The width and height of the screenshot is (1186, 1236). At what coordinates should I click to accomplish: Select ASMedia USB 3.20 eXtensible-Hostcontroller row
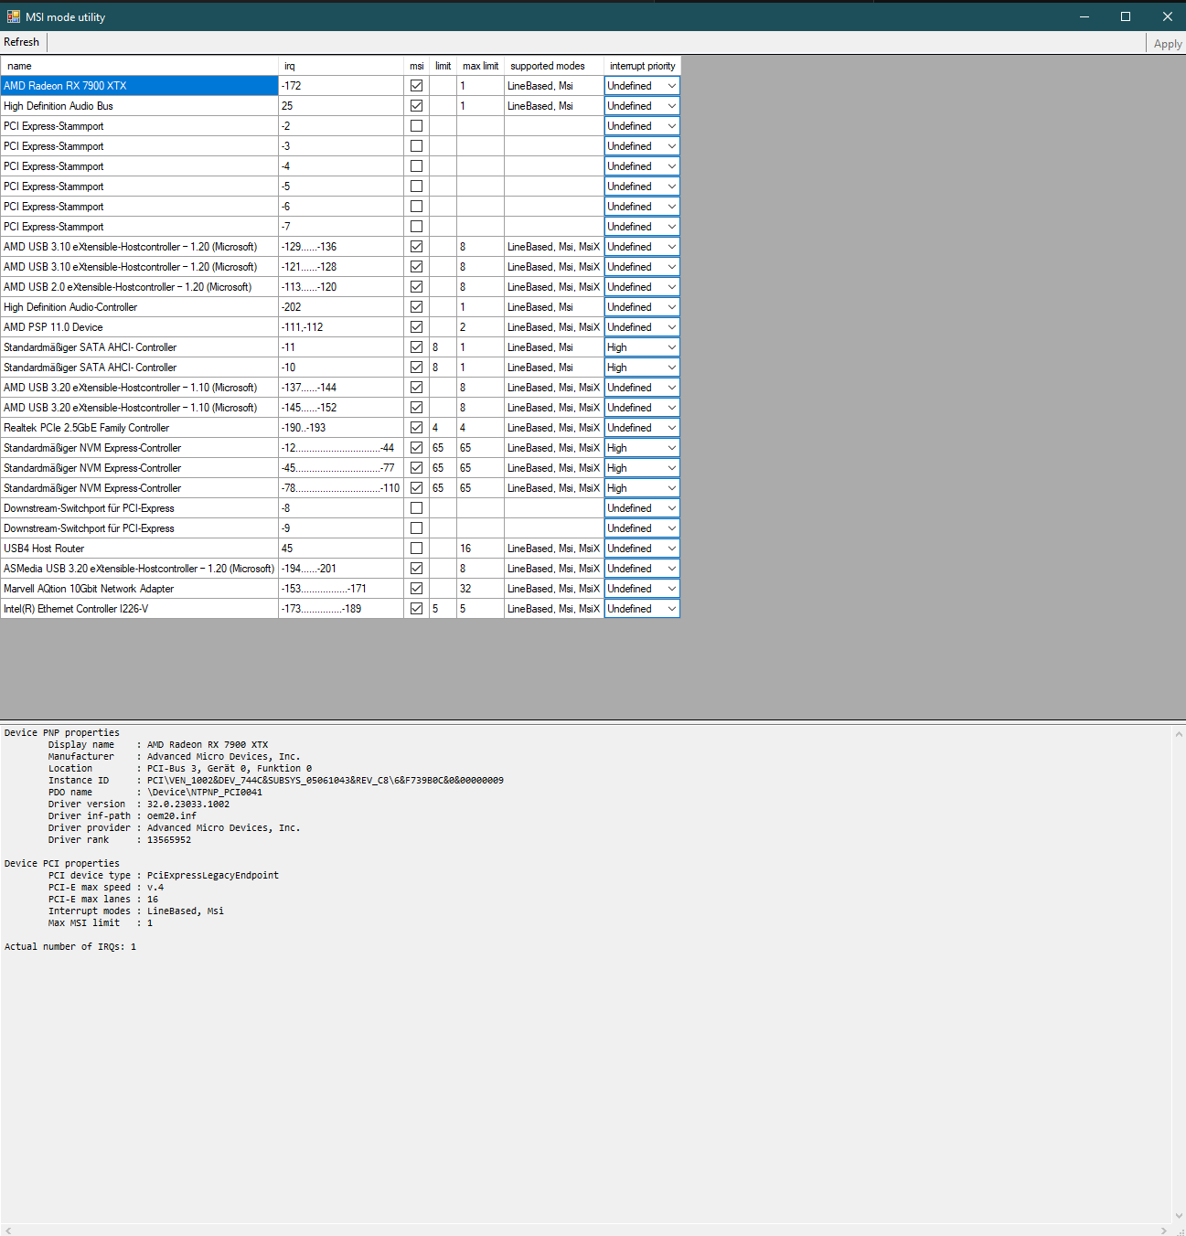139,569
